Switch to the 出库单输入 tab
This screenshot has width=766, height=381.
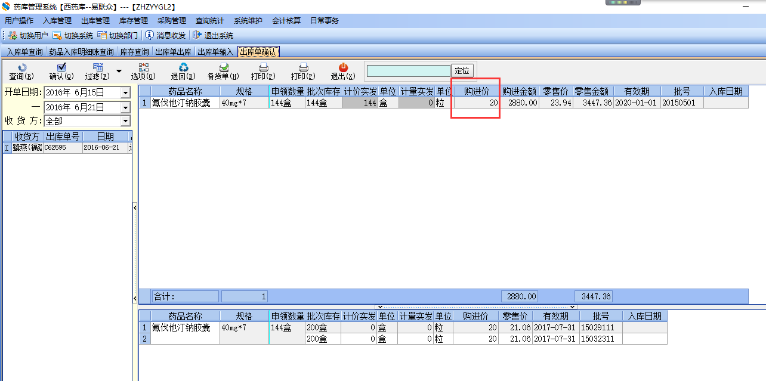point(215,52)
